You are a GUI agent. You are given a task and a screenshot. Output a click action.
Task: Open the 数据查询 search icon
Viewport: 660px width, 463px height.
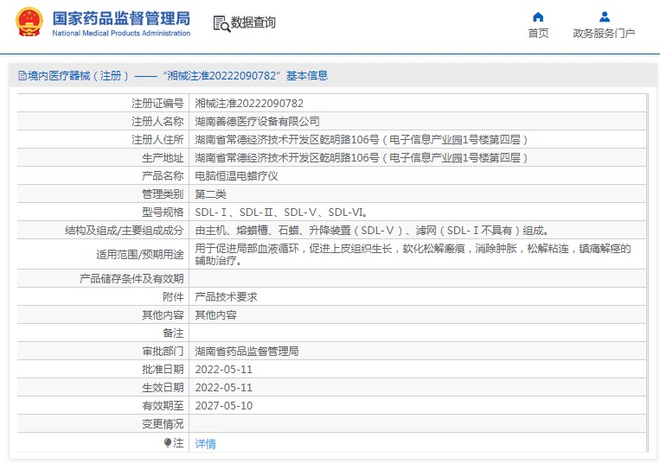221,23
